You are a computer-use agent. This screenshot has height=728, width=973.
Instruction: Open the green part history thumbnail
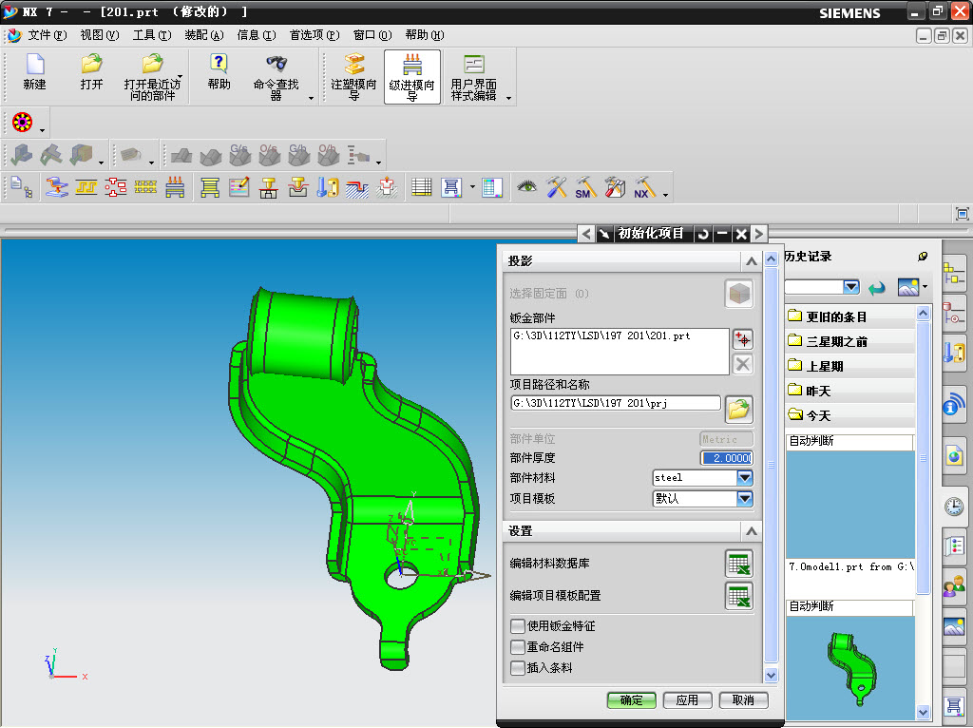(x=850, y=668)
